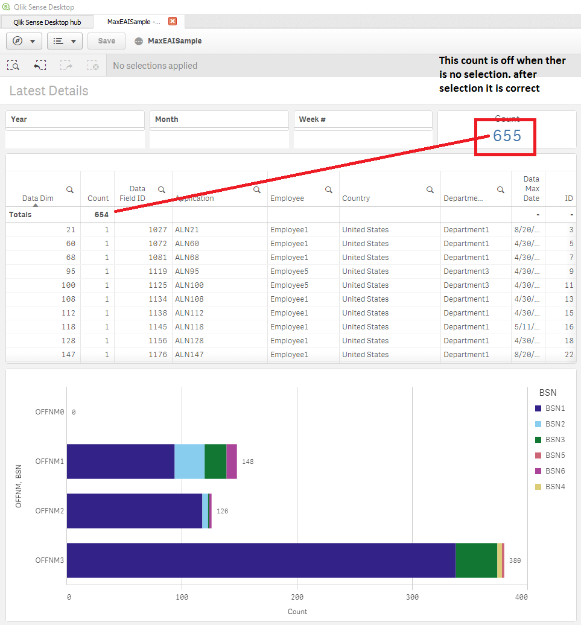Expand the global menu list dropdown
This screenshot has height=625, width=581.
click(65, 41)
